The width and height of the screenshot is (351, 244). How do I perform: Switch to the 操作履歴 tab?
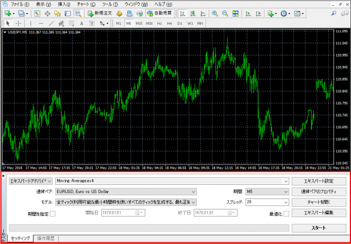(46, 238)
